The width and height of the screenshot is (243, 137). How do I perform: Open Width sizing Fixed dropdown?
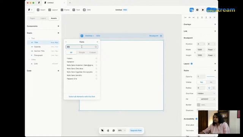211,50
